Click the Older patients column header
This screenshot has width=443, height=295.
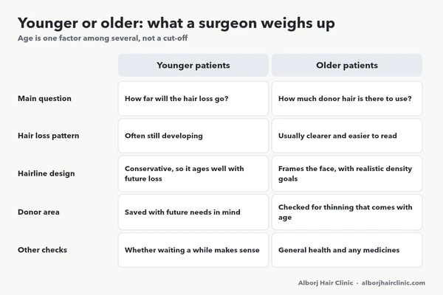[x=347, y=65]
